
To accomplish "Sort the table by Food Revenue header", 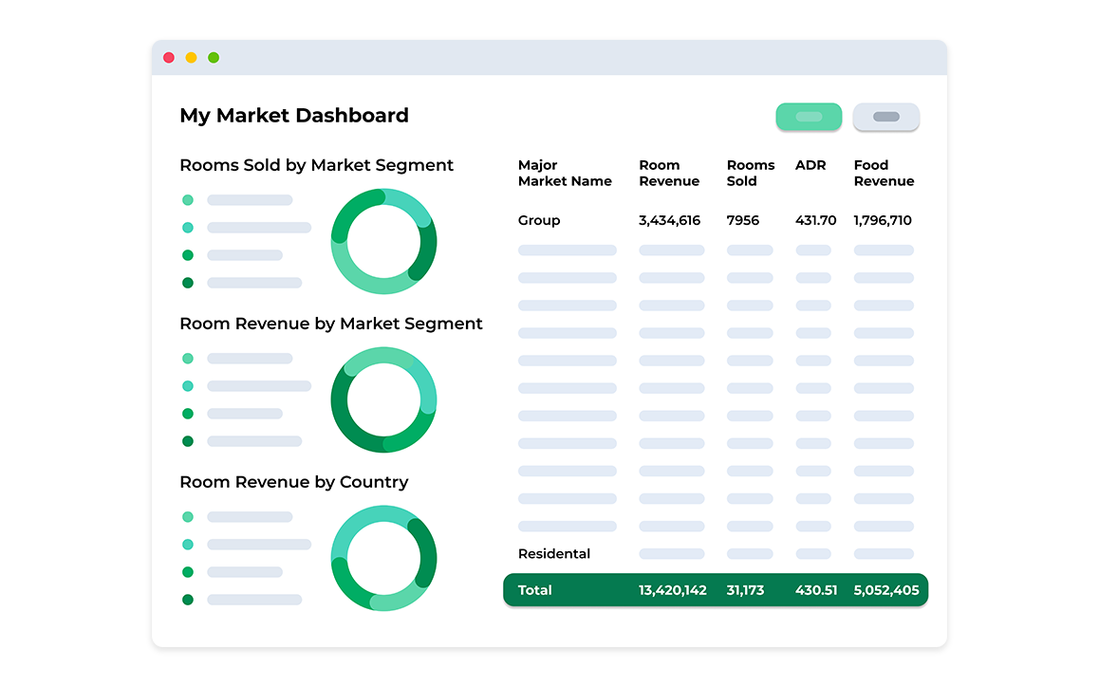I will coord(884,173).
